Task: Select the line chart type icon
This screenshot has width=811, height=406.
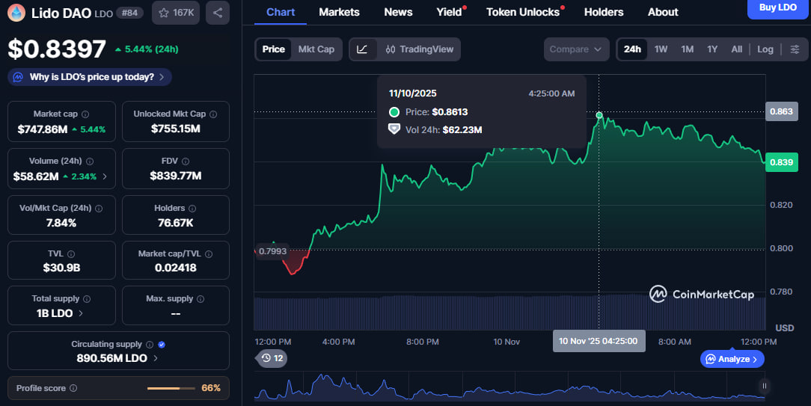Action: pos(362,49)
